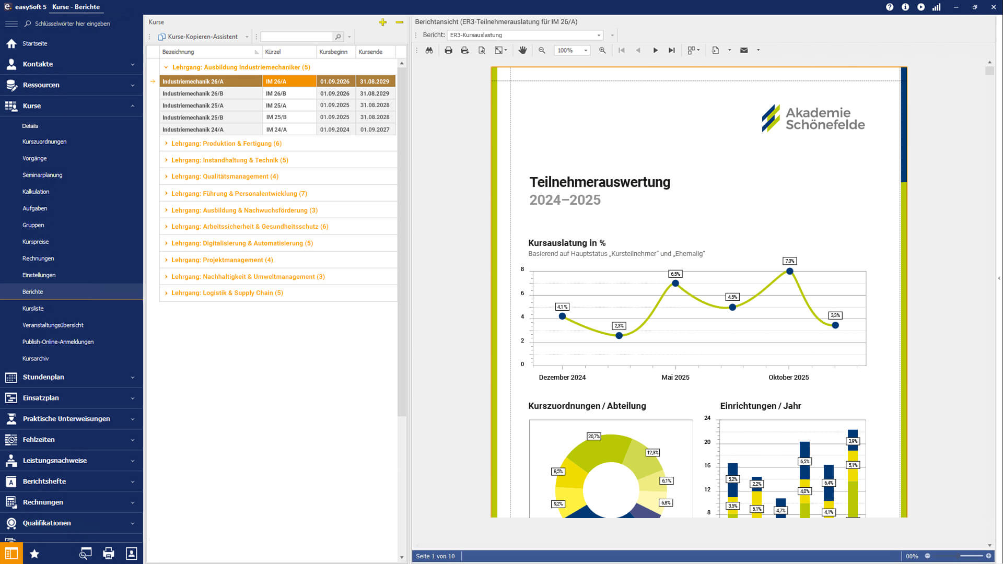Image resolution: width=1003 pixels, height=564 pixels.
Task: Select the hand pan tool
Action: (522, 50)
